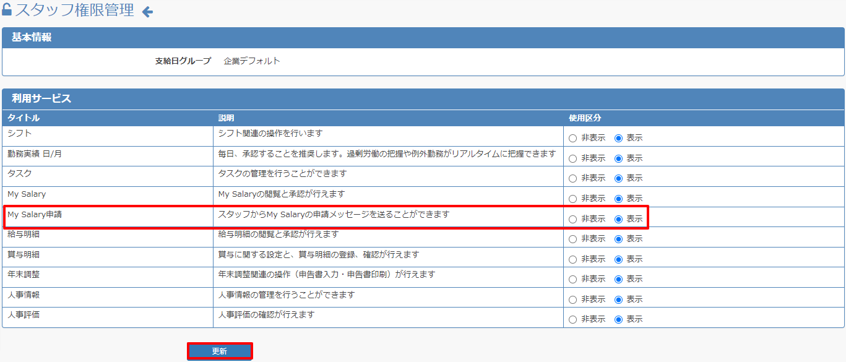Viewport: 846px width, 362px height.
Task: Select 表示 for 勤務実績 日/月
Action: pyautogui.click(x=618, y=158)
